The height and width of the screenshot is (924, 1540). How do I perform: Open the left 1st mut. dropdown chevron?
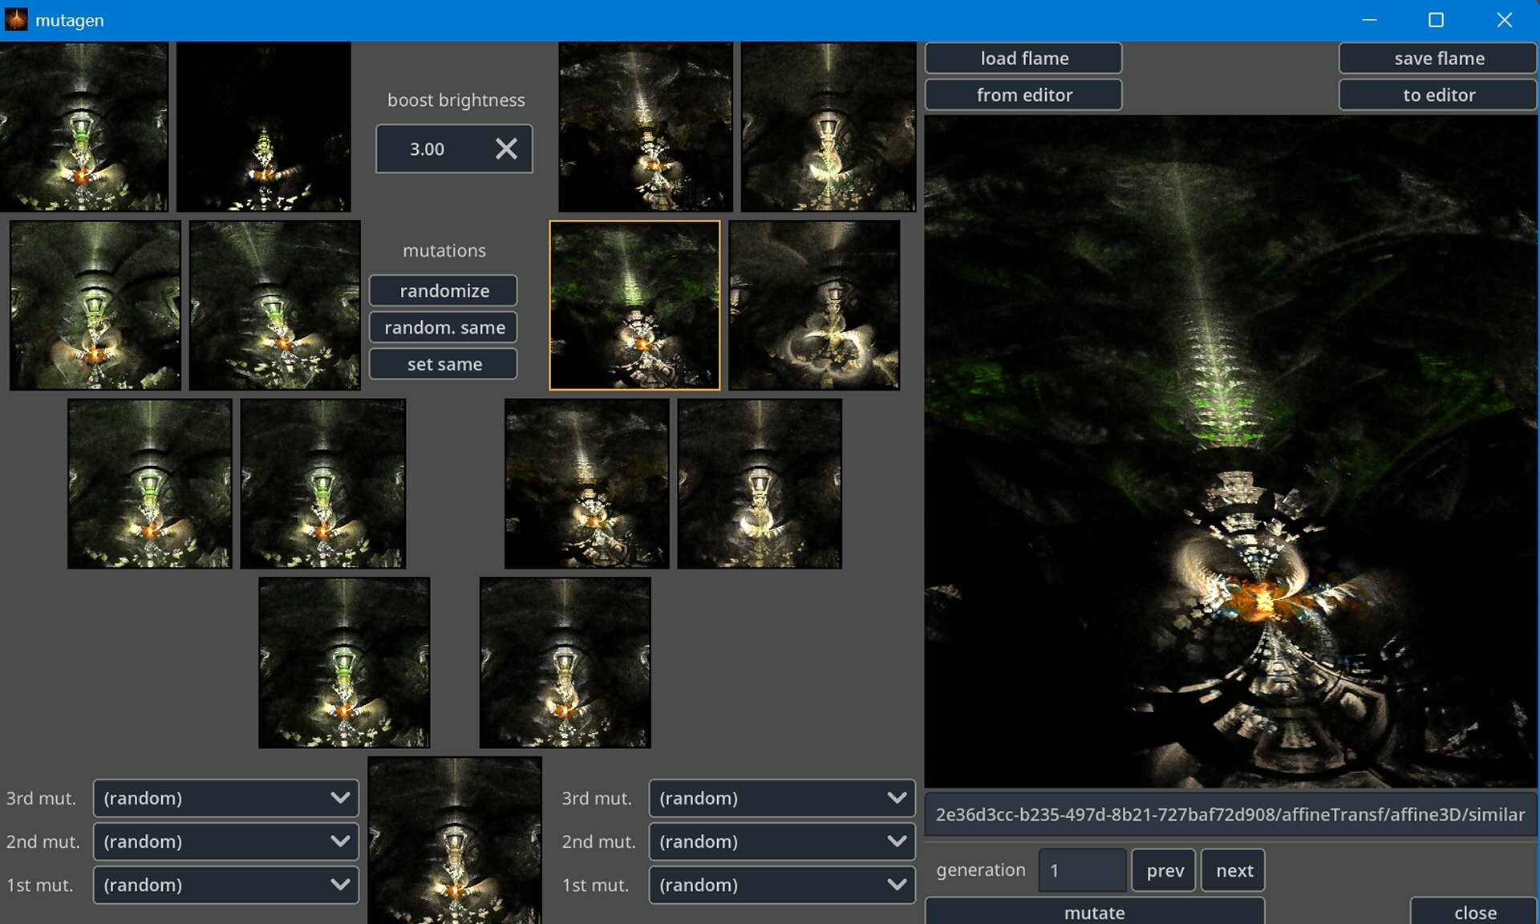(342, 885)
